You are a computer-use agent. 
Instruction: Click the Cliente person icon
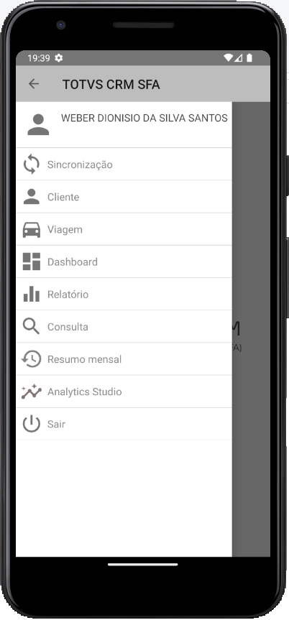pyautogui.click(x=32, y=197)
